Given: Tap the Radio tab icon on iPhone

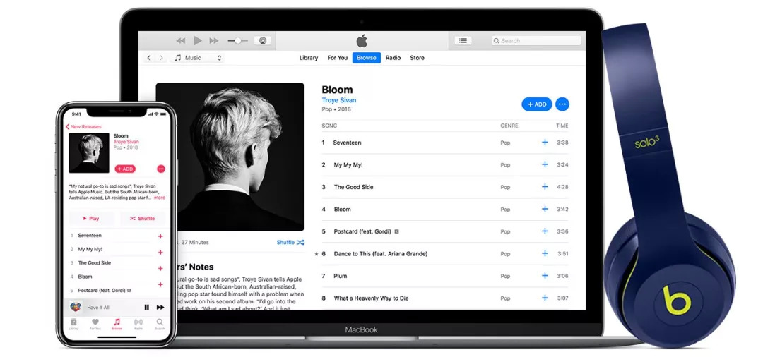Looking at the screenshot, I should click(138, 325).
